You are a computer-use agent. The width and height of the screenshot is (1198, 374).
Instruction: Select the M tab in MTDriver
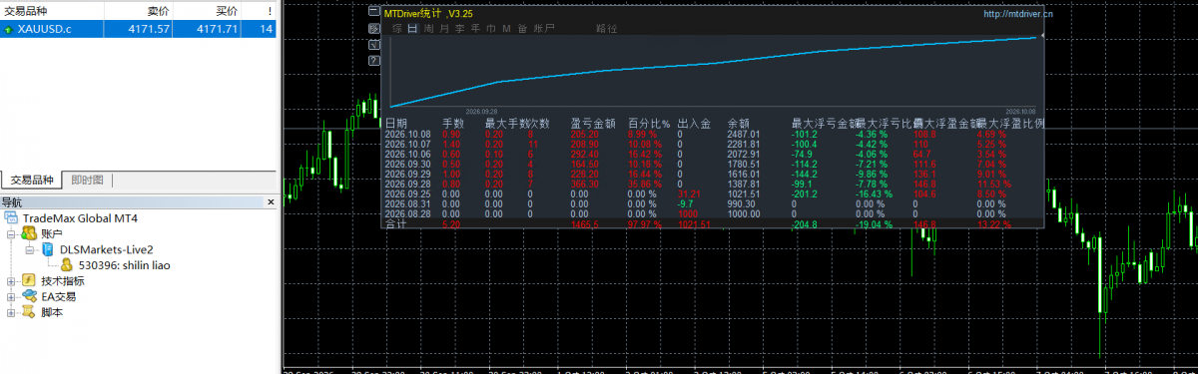pos(507,29)
